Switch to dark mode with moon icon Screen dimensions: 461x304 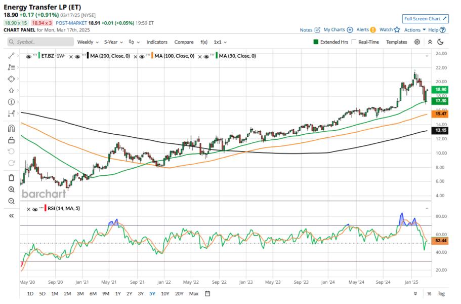(440, 42)
